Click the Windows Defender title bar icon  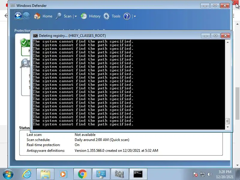click(13, 5)
